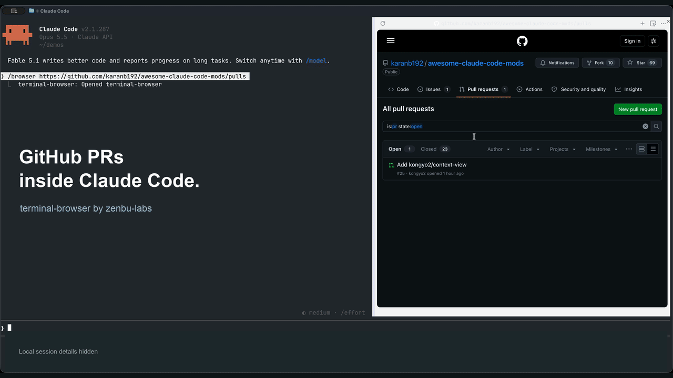The height and width of the screenshot is (378, 673).
Task: Open a new tab with the plus icon
Action: [643, 23]
